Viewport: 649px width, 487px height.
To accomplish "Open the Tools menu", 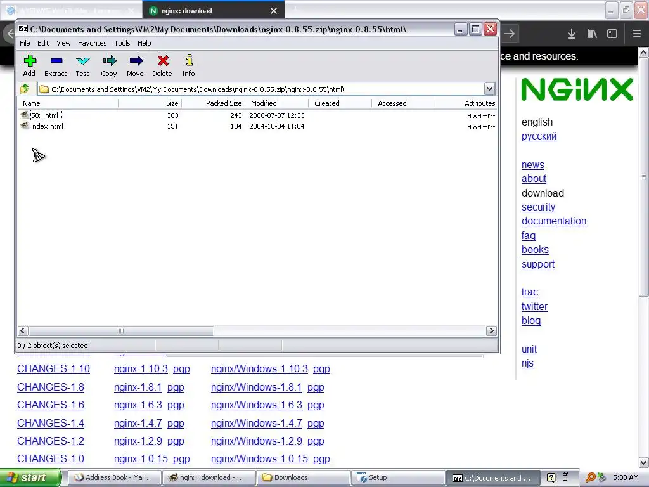I will 122,43.
